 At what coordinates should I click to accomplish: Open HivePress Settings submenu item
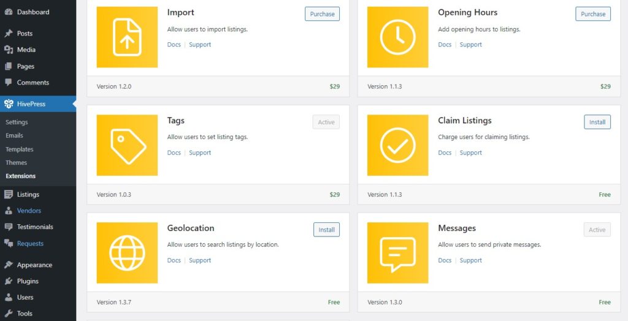17,122
